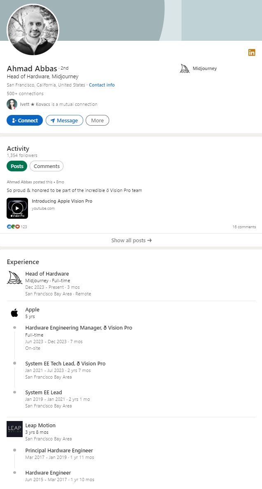
Task: Switch to the Comments tab
Action: 47,166
